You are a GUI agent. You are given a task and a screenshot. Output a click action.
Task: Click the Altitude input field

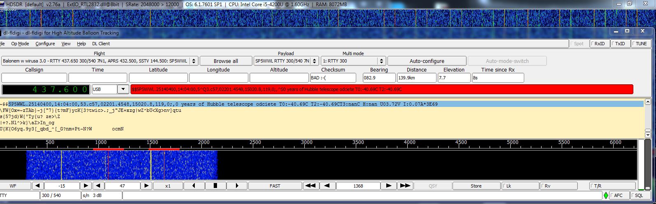279,77
